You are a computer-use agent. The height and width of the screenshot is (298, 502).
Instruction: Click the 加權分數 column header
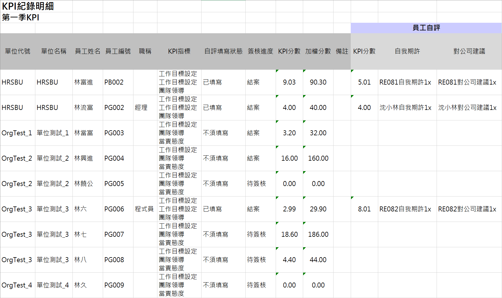click(318, 51)
